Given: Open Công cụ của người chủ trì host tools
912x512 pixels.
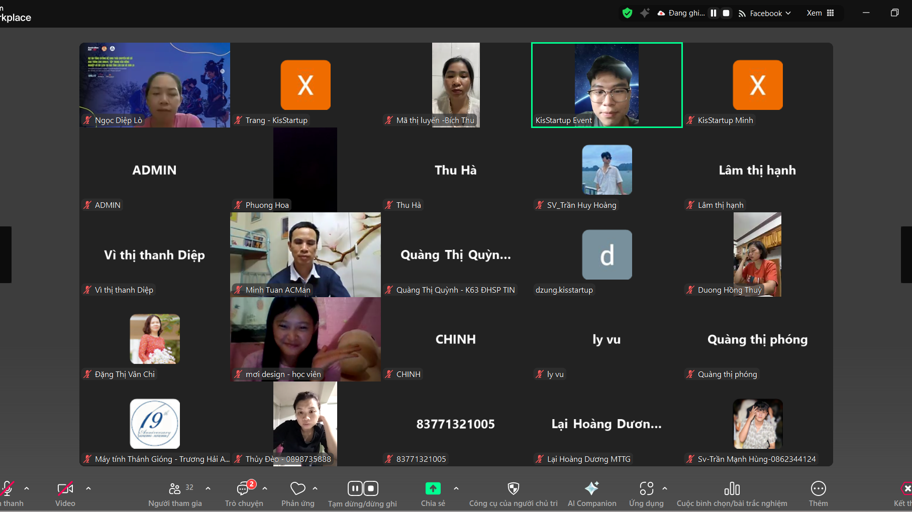Looking at the screenshot, I should (513, 488).
